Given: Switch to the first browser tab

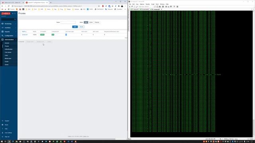Looking at the screenshot, I should pyautogui.click(x=12, y=3).
